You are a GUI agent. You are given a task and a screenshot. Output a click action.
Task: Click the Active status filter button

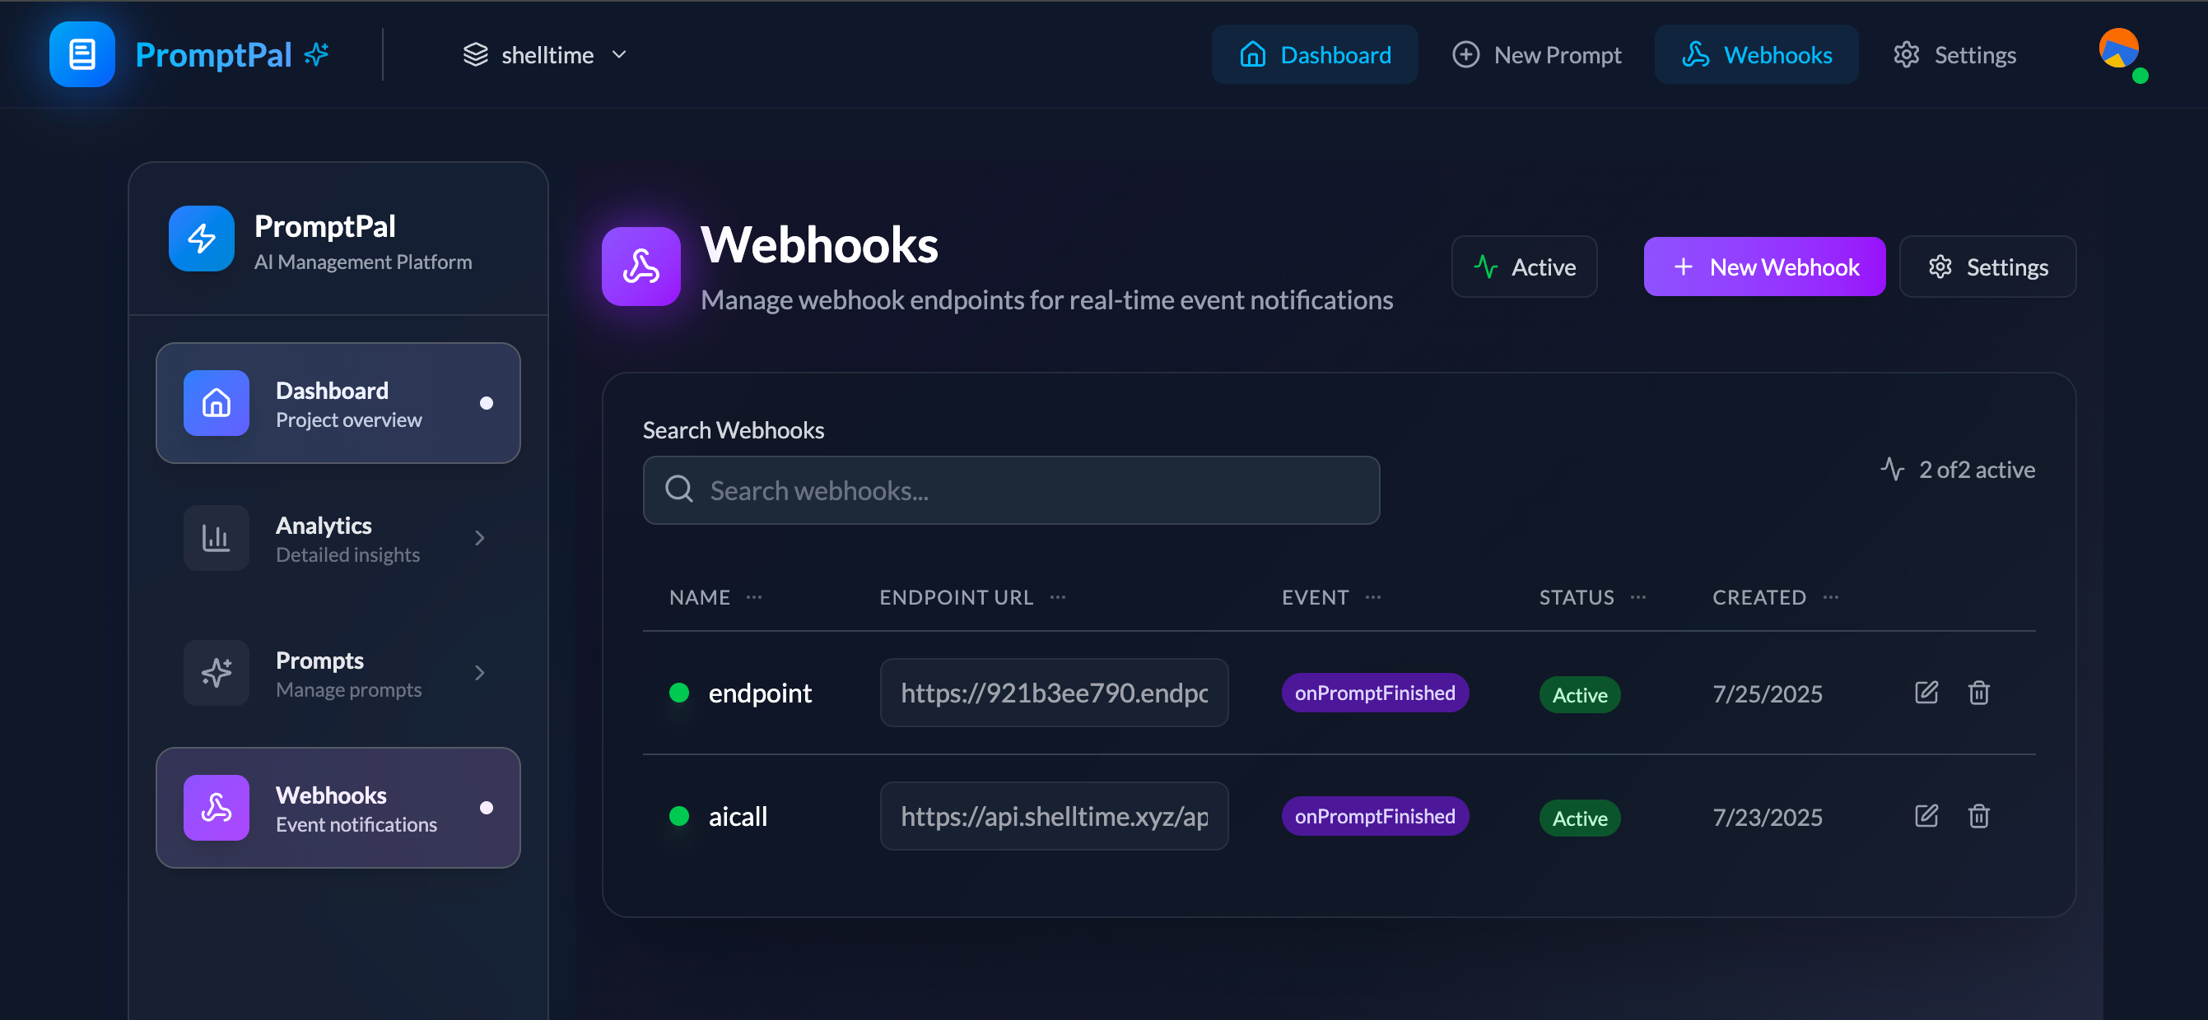(x=1524, y=267)
